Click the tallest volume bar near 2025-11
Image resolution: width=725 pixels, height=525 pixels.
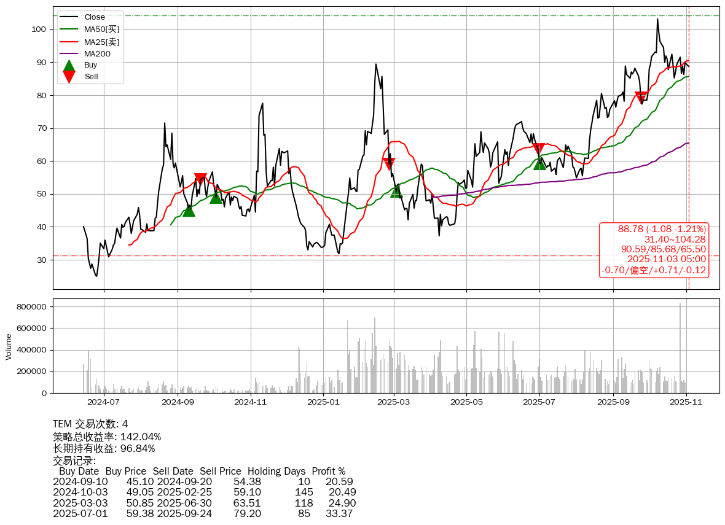coord(680,348)
